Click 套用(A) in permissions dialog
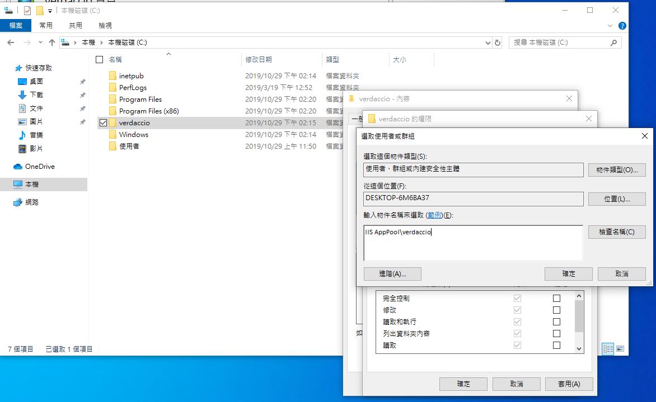Viewport: 656px width, 402px height. 569,384
